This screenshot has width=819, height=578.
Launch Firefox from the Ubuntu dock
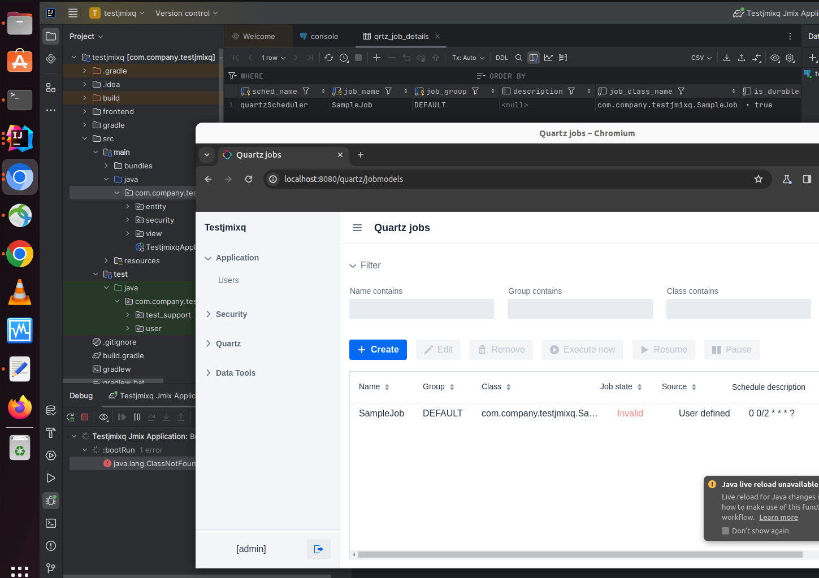tap(20, 407)
